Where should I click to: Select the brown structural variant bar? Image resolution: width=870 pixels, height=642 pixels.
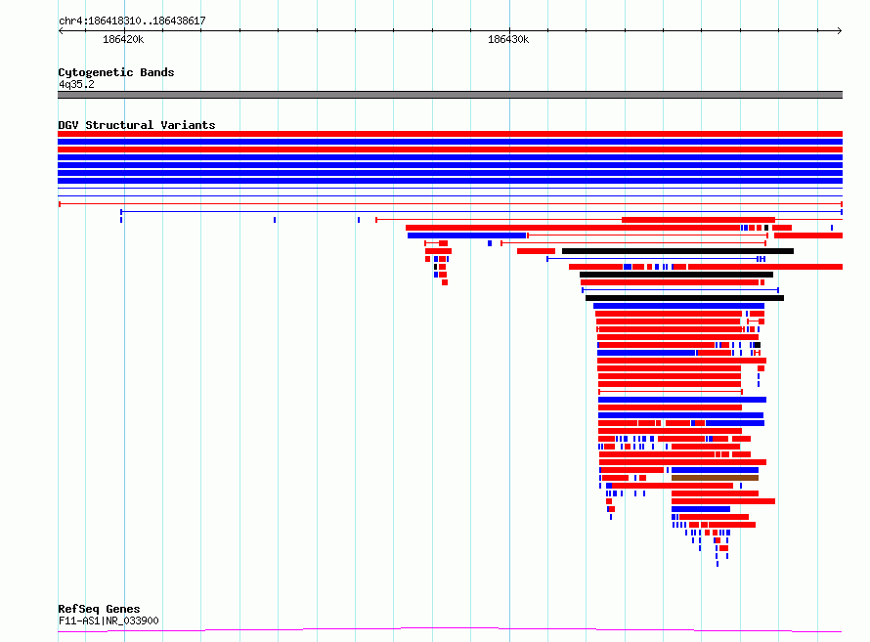tap(715, 478)
